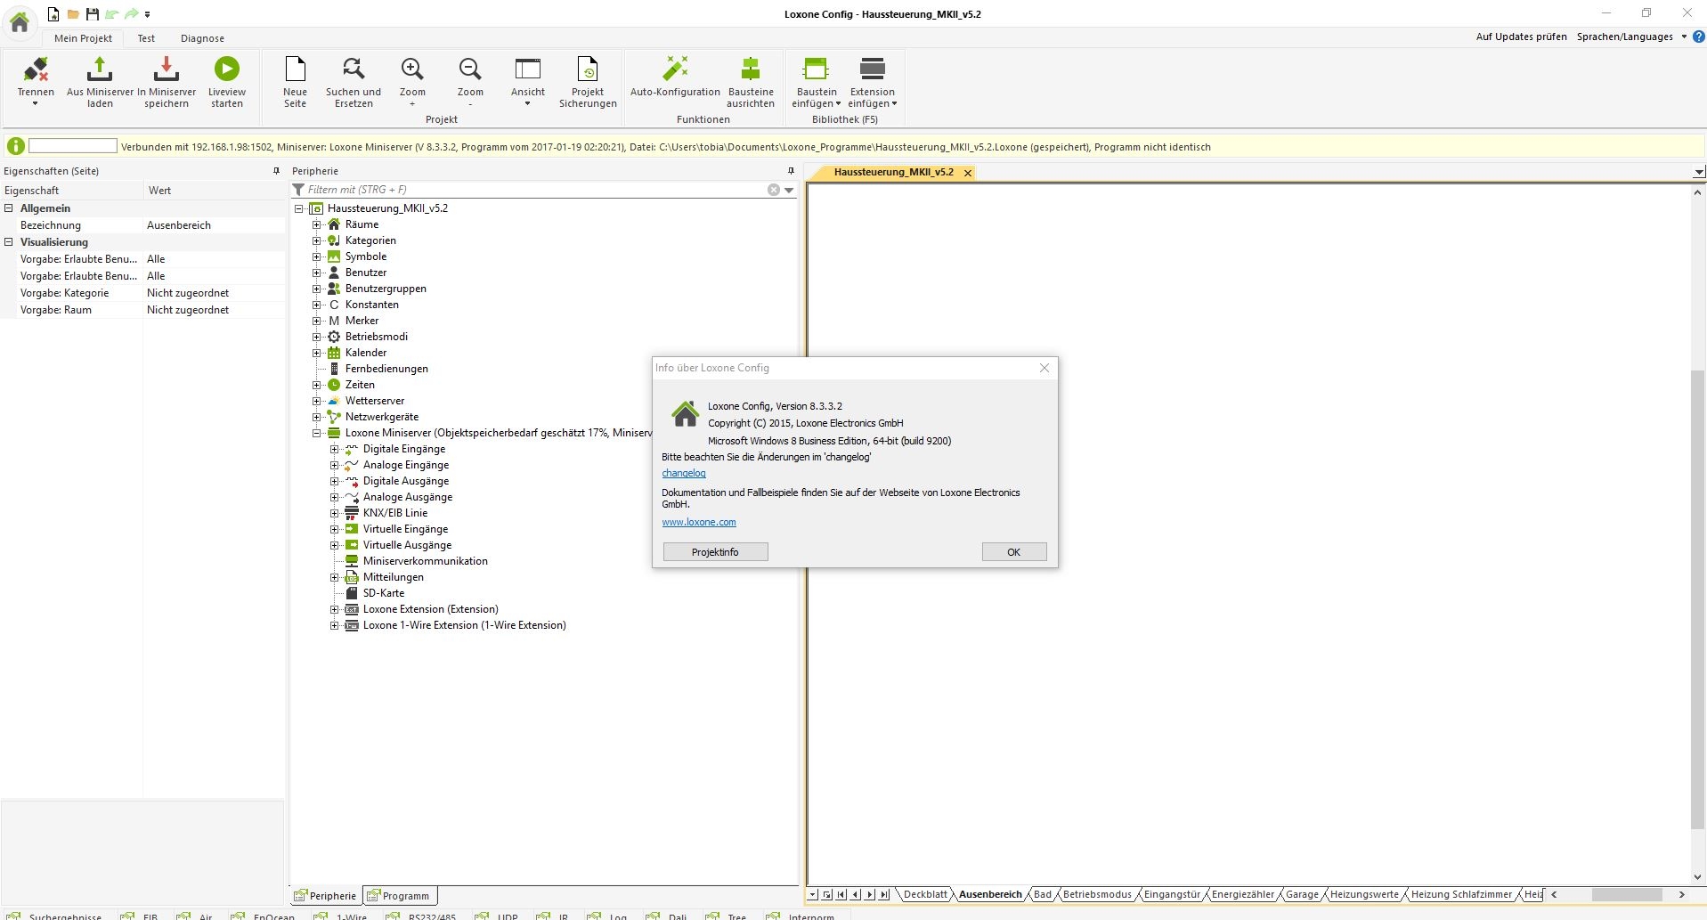The height and width of the screenshot is (920, 1707).
Task: Select the SD-Karte tree item
Action: [x=384, y=593]
